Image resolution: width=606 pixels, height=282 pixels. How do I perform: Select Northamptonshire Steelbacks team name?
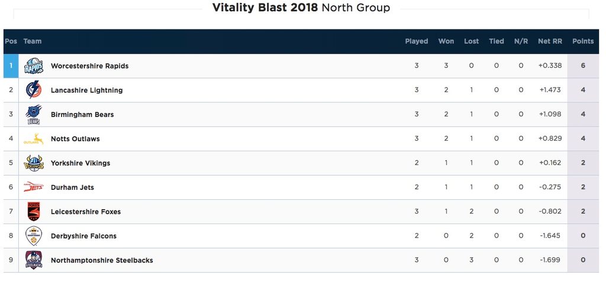point(102,260)
